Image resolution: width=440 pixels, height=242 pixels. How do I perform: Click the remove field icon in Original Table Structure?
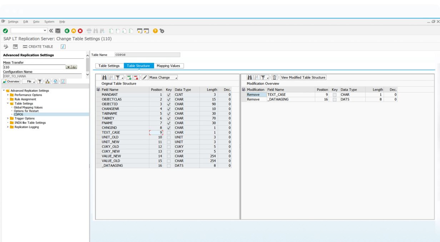(136, 78)
